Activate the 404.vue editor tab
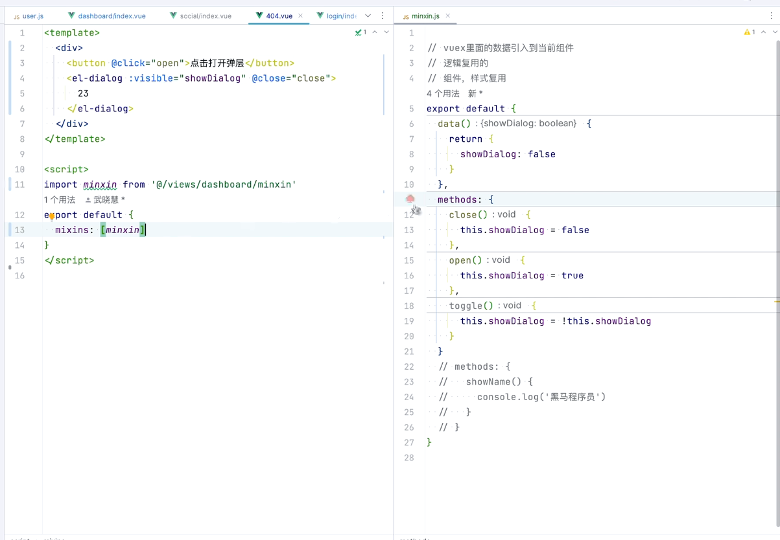Image resolution: width=780 pixels, height=540 pixels. [x=279, y=16]
